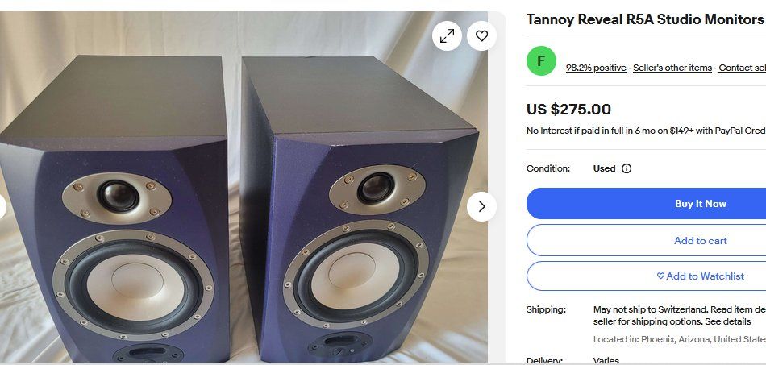Open 98.2% positive feedback link
The image size is (766, 365).
pos(596,68)
